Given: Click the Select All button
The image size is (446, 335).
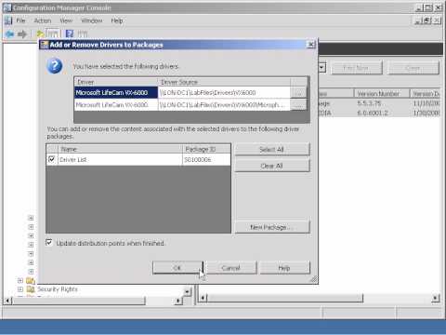Looking at the screenshot, I should (x=272, y=150).
